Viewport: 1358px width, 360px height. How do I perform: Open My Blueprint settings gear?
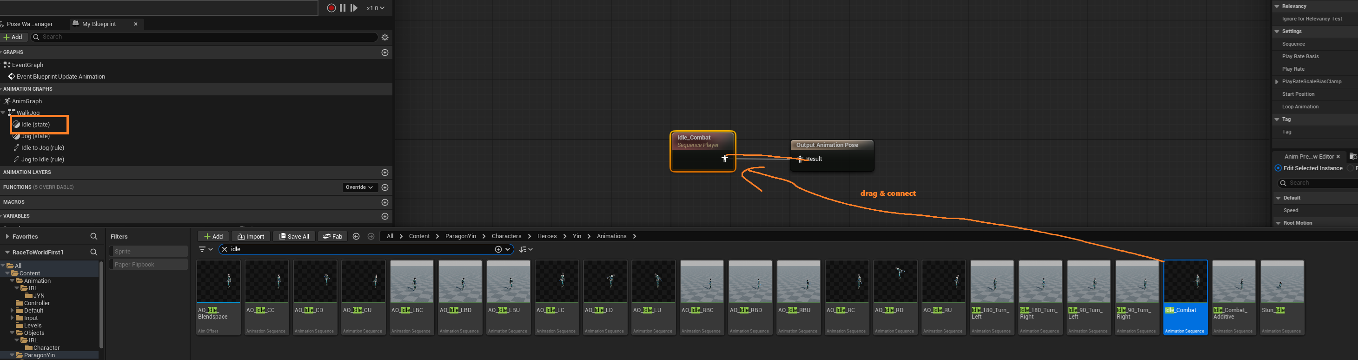click(x=385, y=37)
